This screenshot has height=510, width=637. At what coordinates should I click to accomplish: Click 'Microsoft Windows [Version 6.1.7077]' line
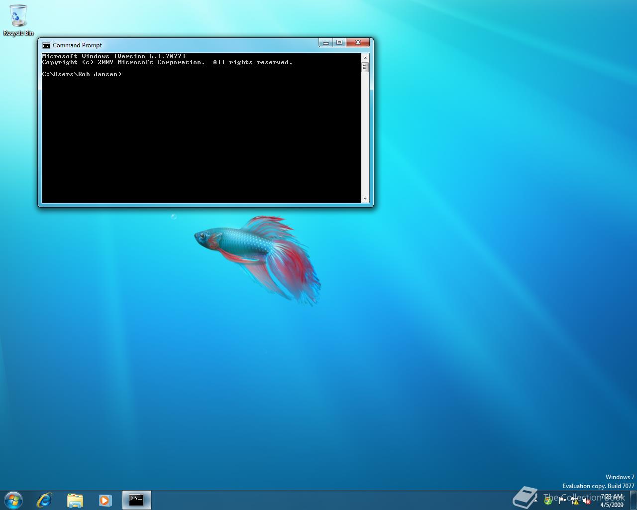[114, 56]
